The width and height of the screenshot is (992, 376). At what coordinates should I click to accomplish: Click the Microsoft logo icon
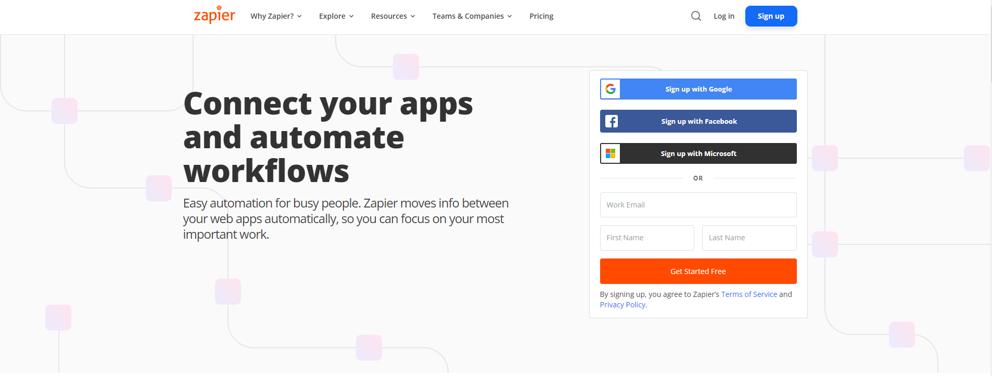(611, 154)
